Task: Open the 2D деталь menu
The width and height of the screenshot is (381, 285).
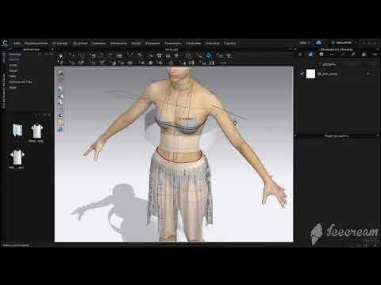Action: tap(80, 43)
